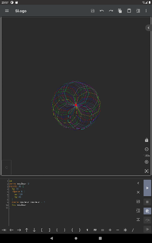Toggle the canvas lock
This screenshot has height=243, width=152.
pyautogui.click(x=146, y=140)
